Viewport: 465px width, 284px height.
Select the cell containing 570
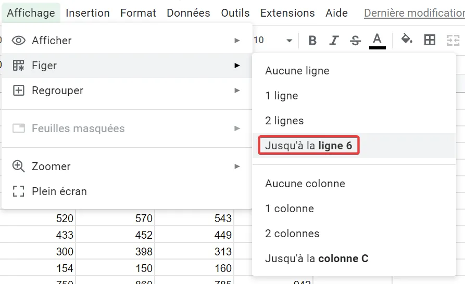115,218
